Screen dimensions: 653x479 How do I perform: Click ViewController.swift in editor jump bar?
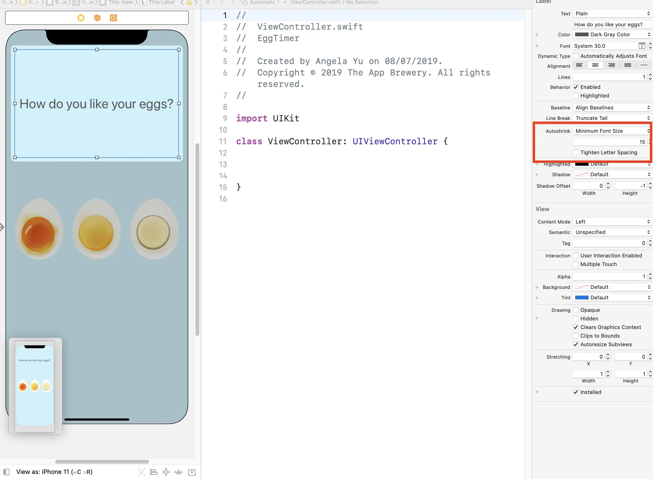pyautogui.click(x=315, y=3)
